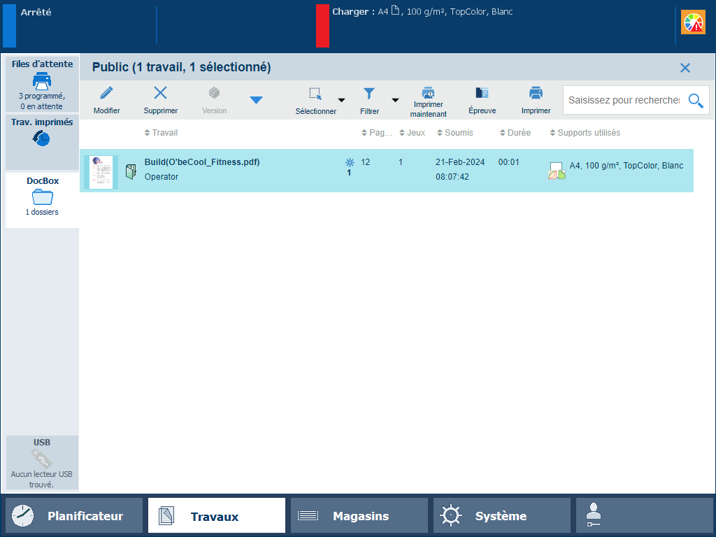Click the Imprimer printer icon
716x537 pixels.
pyautogui.click(x=536, y=94)
